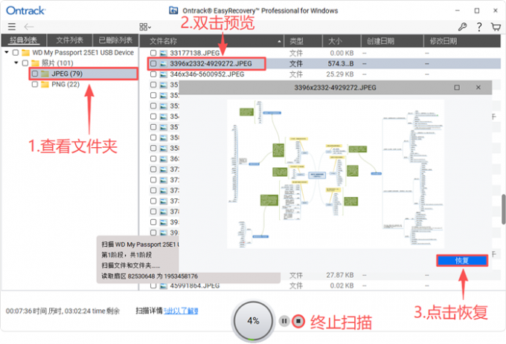Select the PNG (22) folder
The image size is (506, 344).
point(65,85)
